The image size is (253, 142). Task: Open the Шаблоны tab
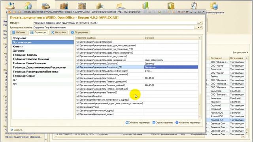(19, 32)
